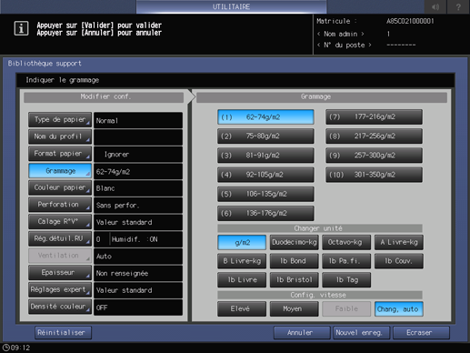Set speed config to Chang. auto
The image size is (470, 353).
pos(399,308)
